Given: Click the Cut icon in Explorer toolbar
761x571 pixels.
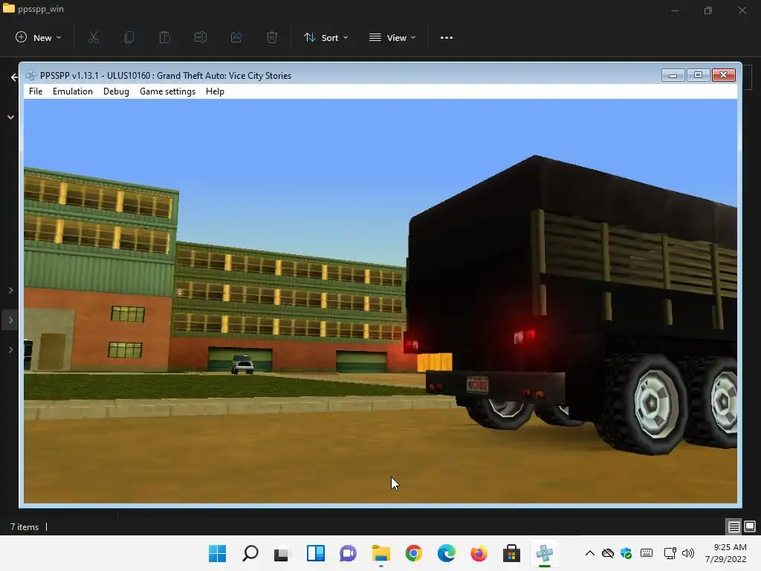Looking at the screenshot, I should pyautogui.click(x=94, y=37).
